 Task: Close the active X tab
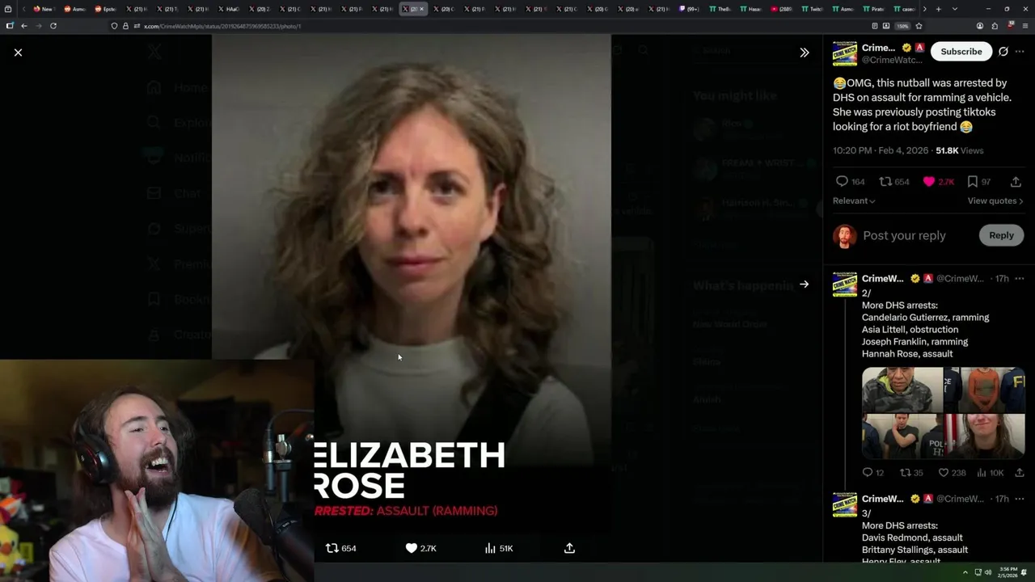tap(421, 9)
